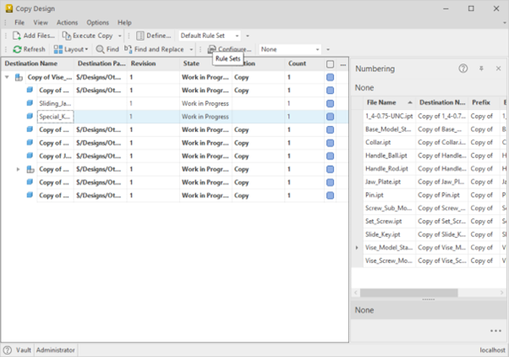Open the Layout dropdown
Image resolution: width=509 pixels, height=357 pixels.
(71, 49)
